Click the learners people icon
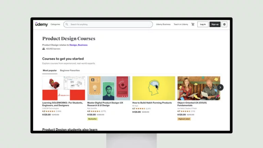 [43, 49]
